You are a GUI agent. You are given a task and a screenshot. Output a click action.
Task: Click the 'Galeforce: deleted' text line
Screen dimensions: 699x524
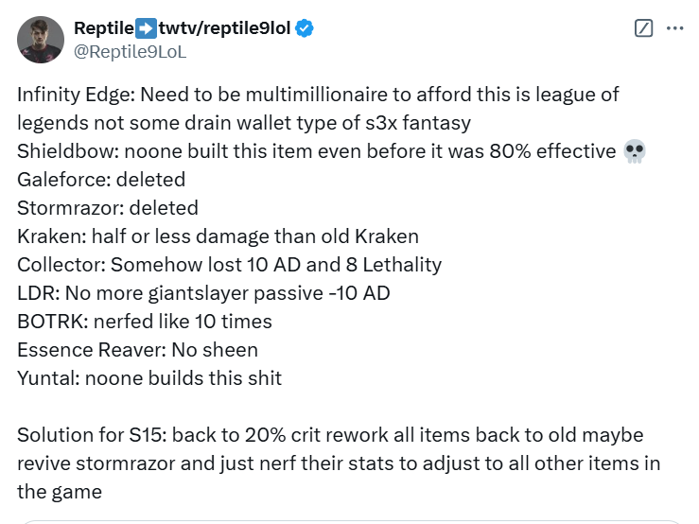(x=101, y=180)
